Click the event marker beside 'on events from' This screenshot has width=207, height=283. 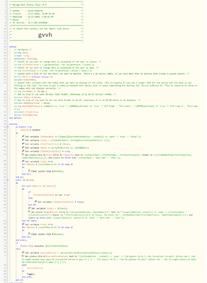(x=8, y=127)
